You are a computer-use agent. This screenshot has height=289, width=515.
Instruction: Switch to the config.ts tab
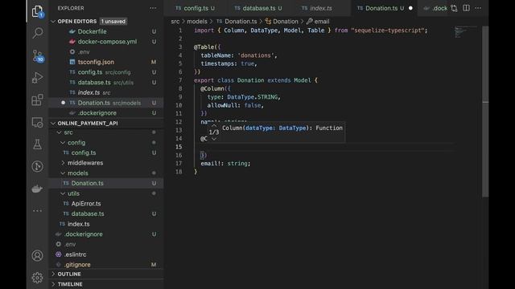tap(195, 8)
